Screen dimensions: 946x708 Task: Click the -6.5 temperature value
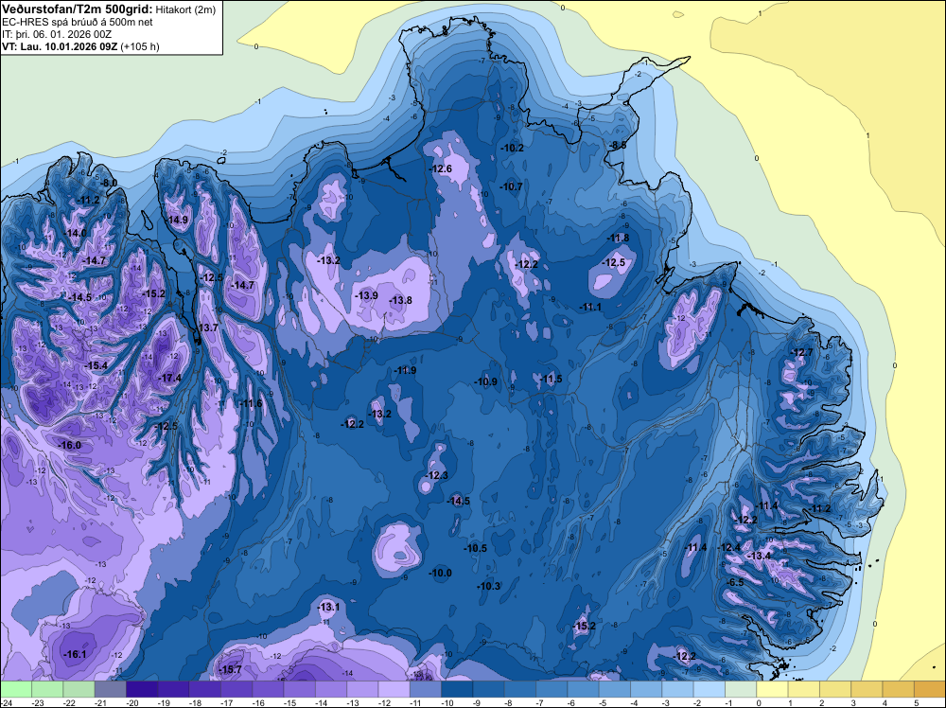point(735,582)
